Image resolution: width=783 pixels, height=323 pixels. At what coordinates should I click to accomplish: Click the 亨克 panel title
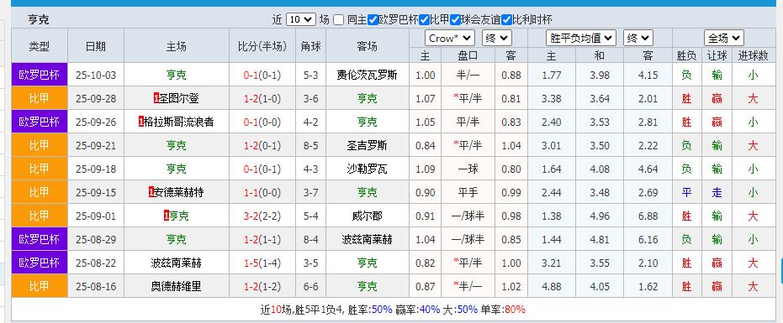(39, 20)
